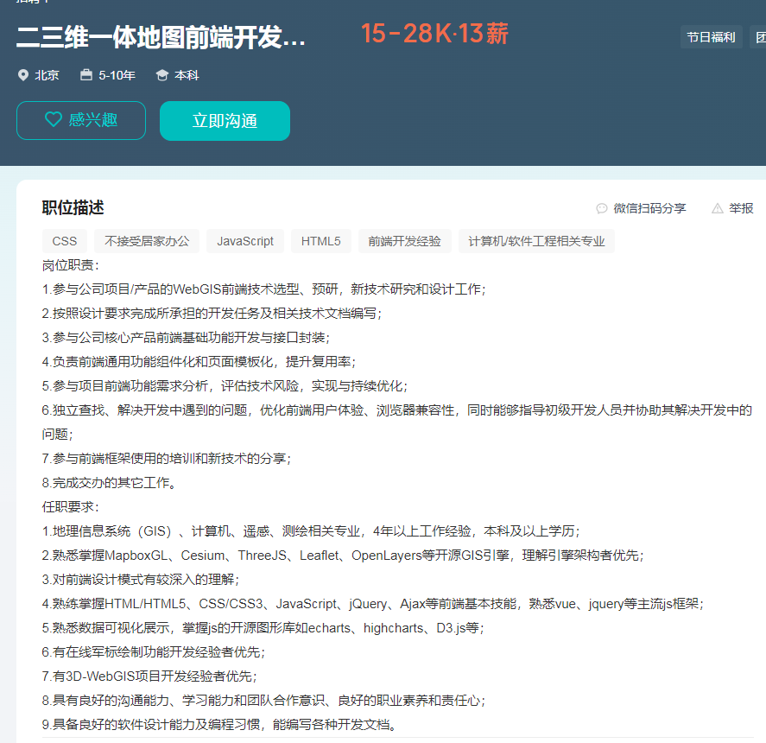This screenshot has width=766, height=743.
Task: Click the salary text 15-28K·13薪
Action: tap(434, 34)
